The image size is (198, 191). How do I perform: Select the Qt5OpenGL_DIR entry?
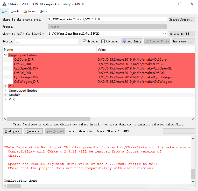[x=26, y=68]
